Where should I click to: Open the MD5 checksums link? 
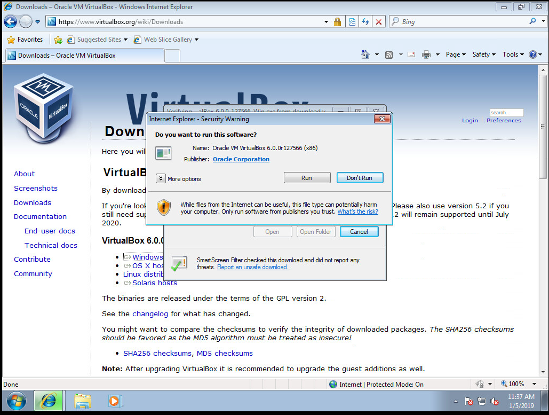[225, 354]
